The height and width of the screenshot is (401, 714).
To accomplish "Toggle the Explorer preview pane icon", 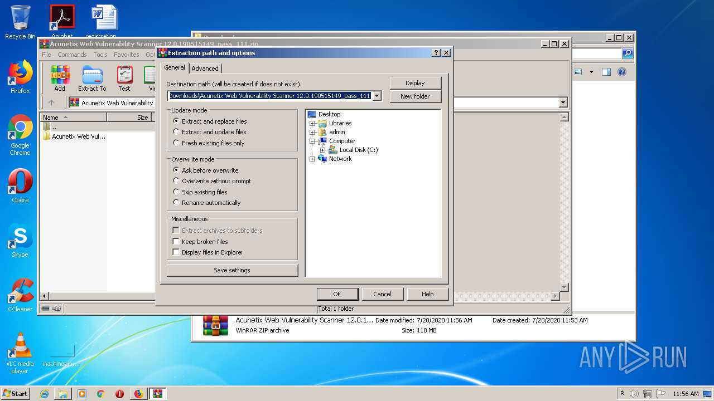I will [606, 72].
